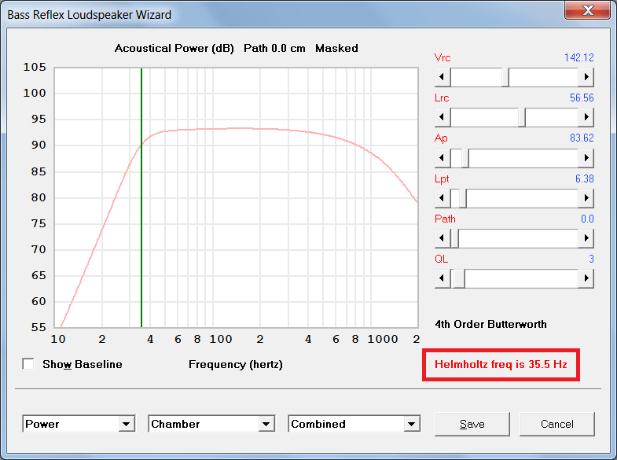Click the red QL parameter label
The height and width of the screenshot is (460, 617).
[441, 259]
